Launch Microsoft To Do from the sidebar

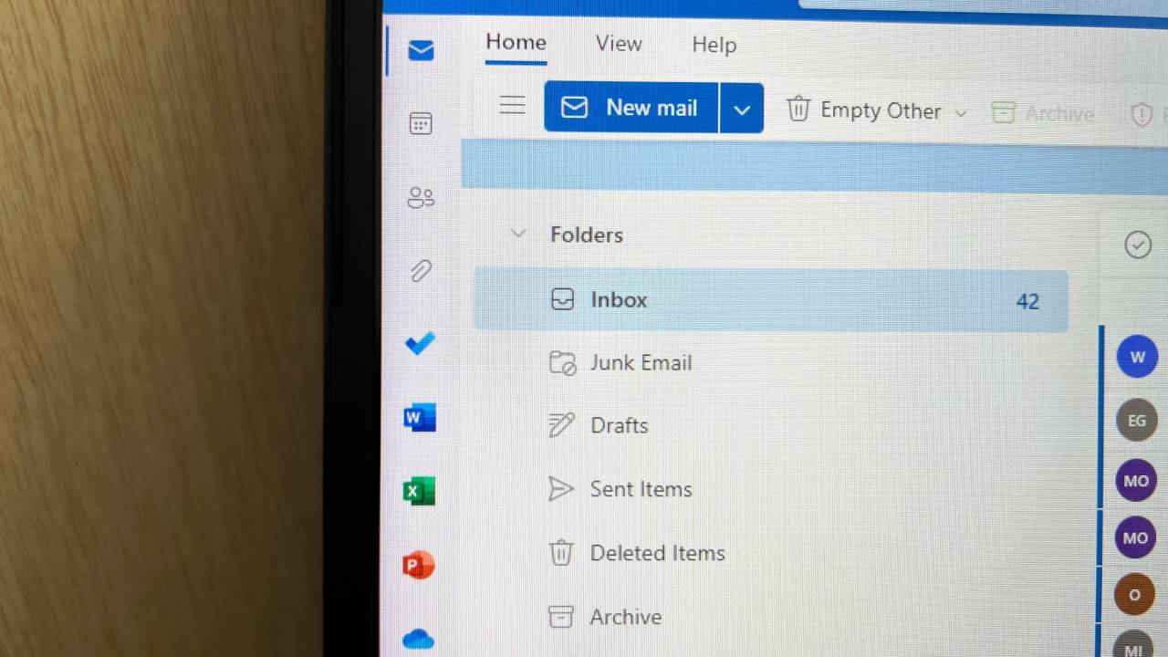tap(420, 344)
